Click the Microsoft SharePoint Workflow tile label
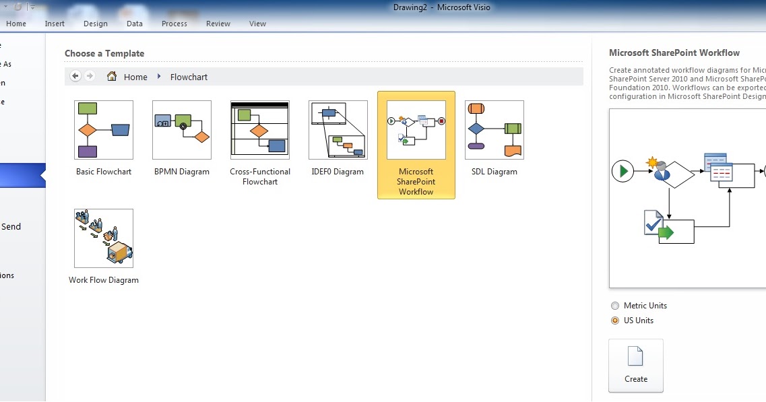The image size is (766, 402). click(416, 182)
